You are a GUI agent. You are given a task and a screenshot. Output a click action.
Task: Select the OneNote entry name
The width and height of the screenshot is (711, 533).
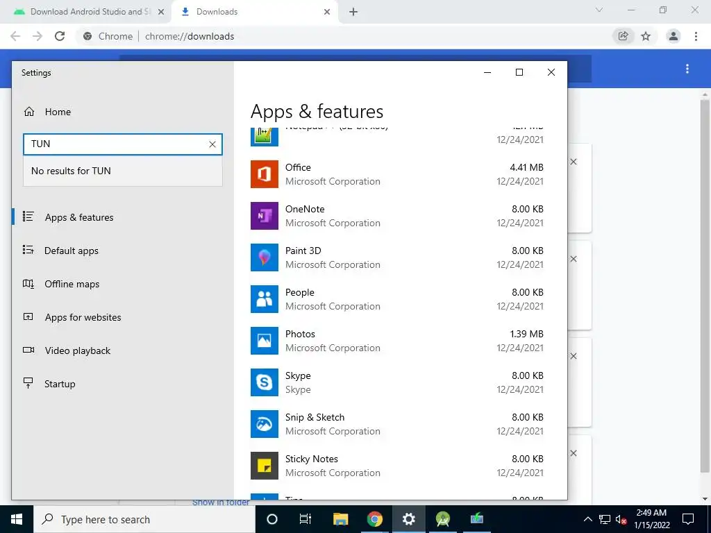click(305, 209)
